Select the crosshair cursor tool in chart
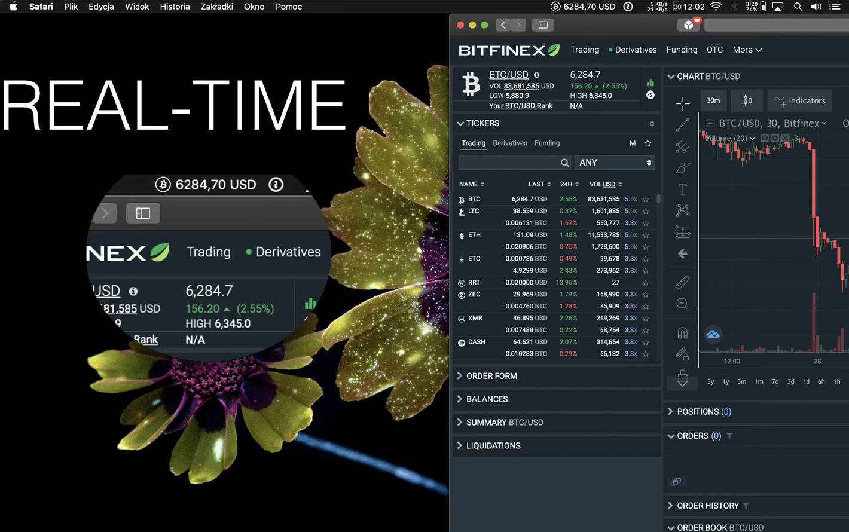 682,103
